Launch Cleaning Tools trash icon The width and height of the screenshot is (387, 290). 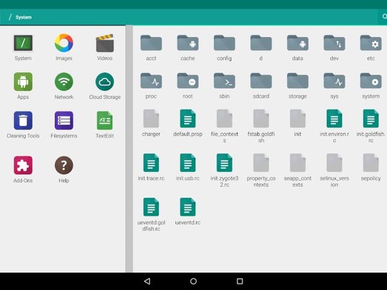point(23,121)
